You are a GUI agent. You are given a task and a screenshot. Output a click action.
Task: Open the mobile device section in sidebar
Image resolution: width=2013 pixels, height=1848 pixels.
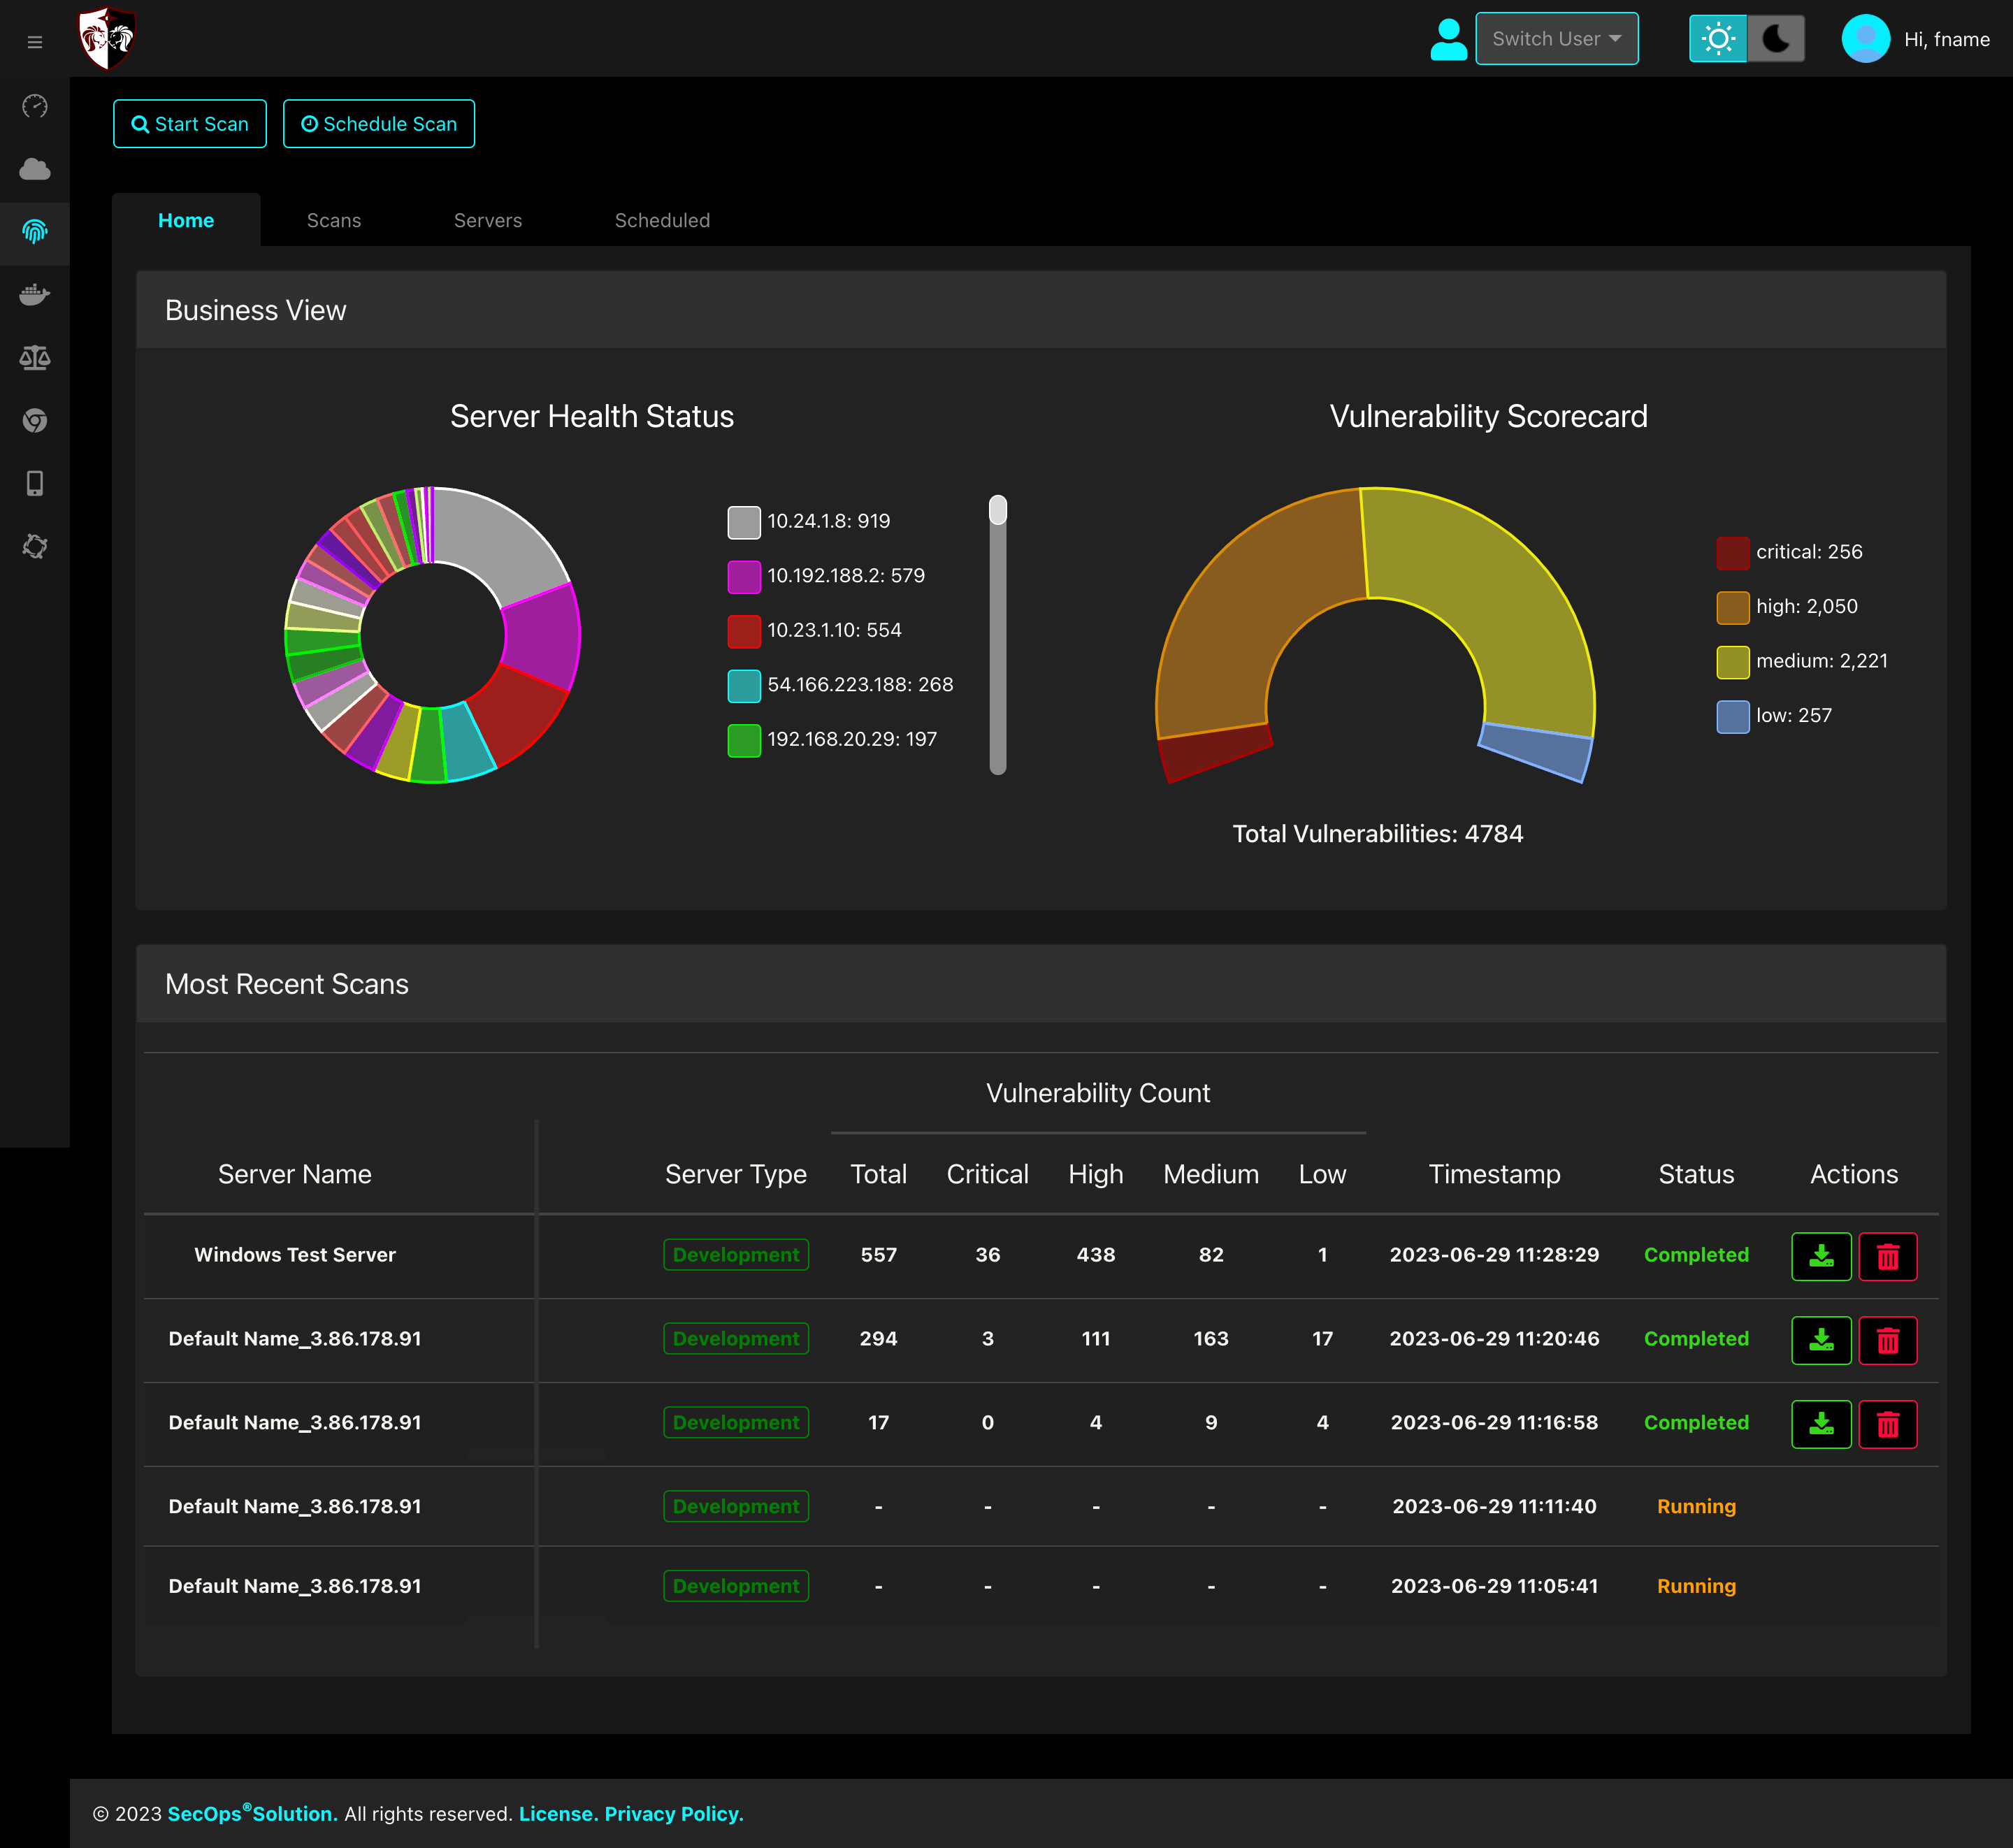click(35, 483)
